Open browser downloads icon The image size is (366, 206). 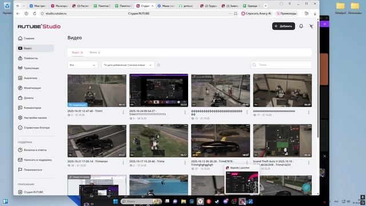pyautogui.click(x=315, y=14)
